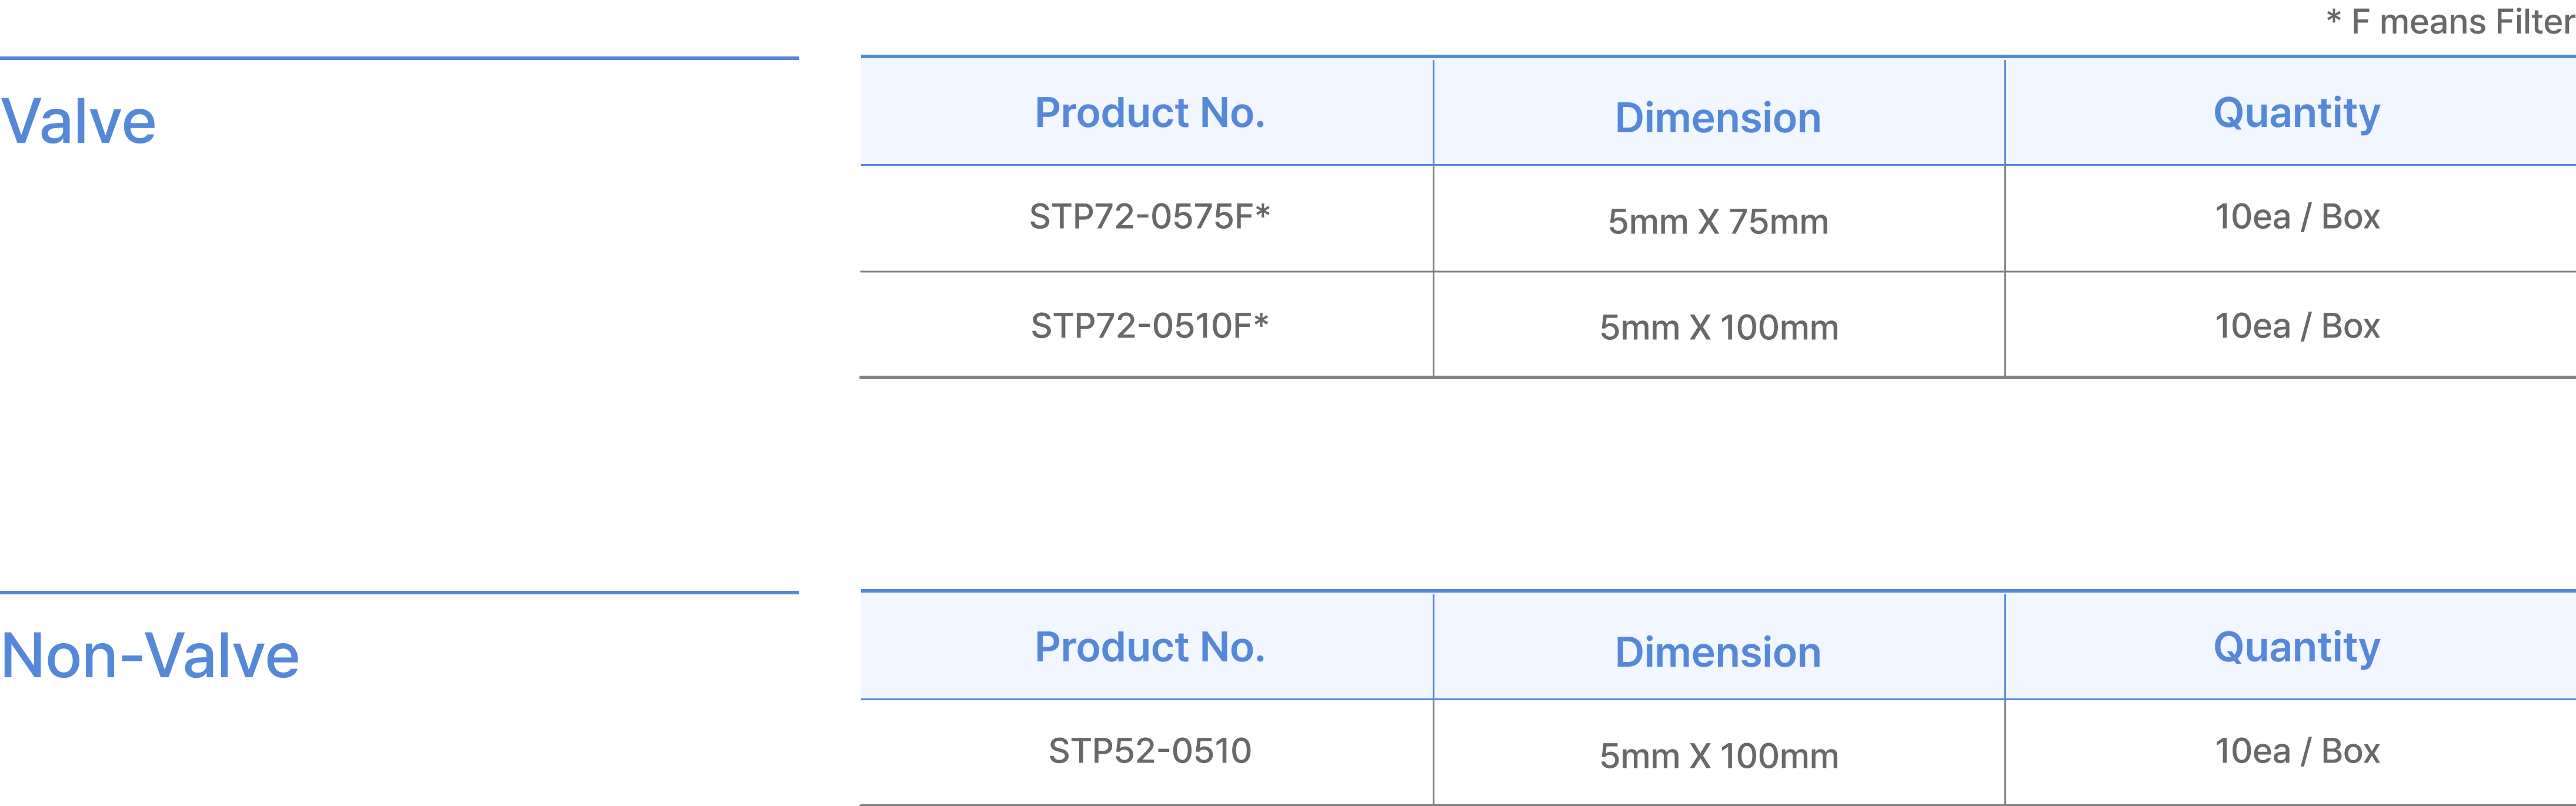The width and height of the screenshot is (2576, 806).
Task: Select the Non-Valve section heading
Action: click(150, 656)
